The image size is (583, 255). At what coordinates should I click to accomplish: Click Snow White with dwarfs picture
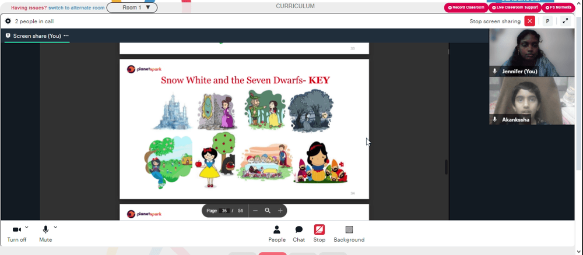click(x=321, y=162)
